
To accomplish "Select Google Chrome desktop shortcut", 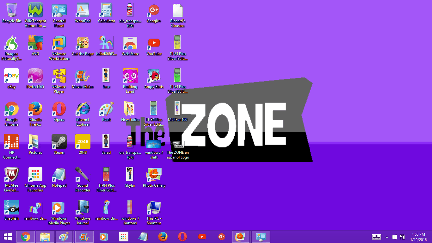I will 12,114.
